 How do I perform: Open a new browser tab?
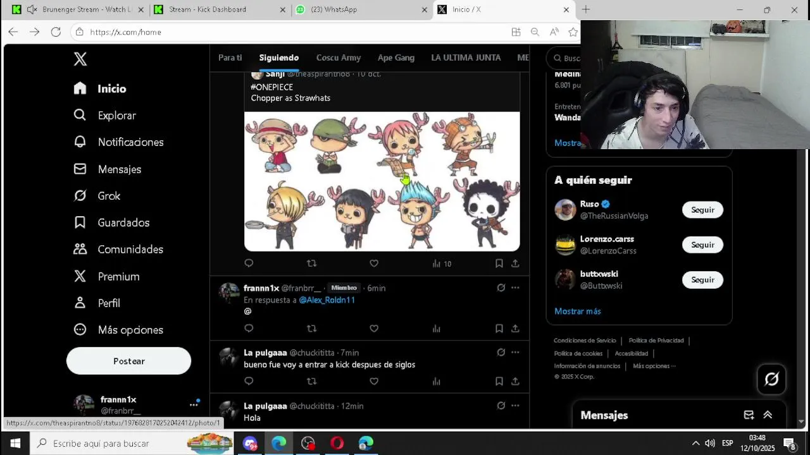585,9
